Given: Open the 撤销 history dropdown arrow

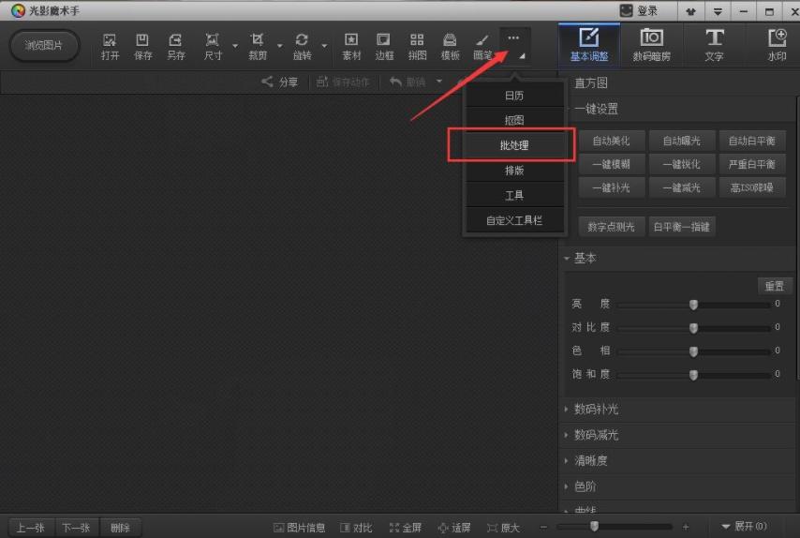Looking at the screenshot, I should pos(438,82).
